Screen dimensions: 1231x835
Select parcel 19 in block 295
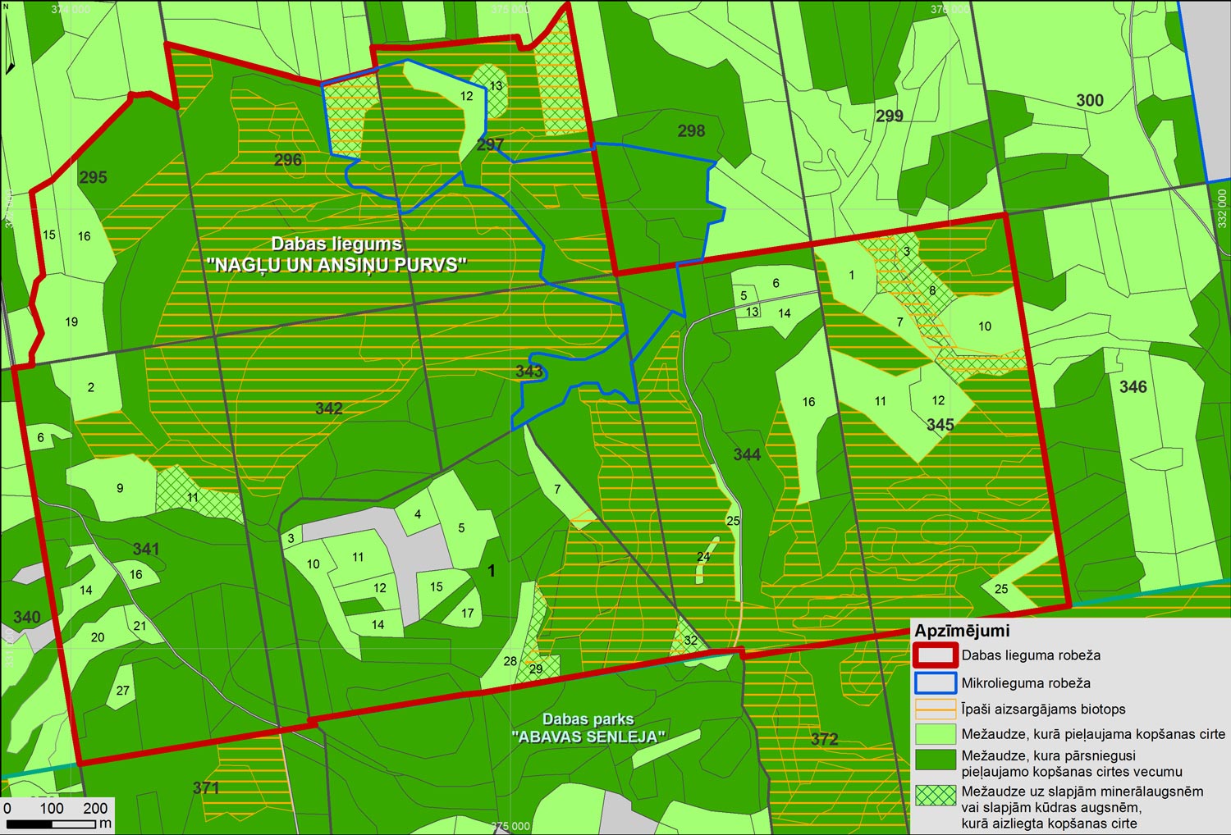[71, 322]
